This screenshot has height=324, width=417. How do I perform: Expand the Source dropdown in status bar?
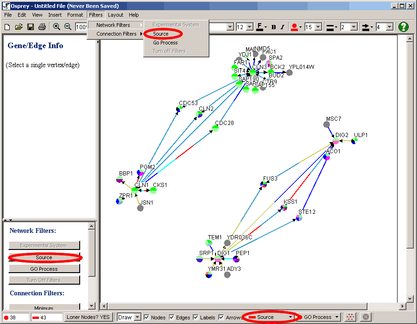click(291, 318)
